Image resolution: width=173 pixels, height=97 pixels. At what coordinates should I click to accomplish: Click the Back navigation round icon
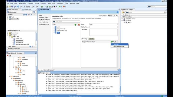point(33,6)
